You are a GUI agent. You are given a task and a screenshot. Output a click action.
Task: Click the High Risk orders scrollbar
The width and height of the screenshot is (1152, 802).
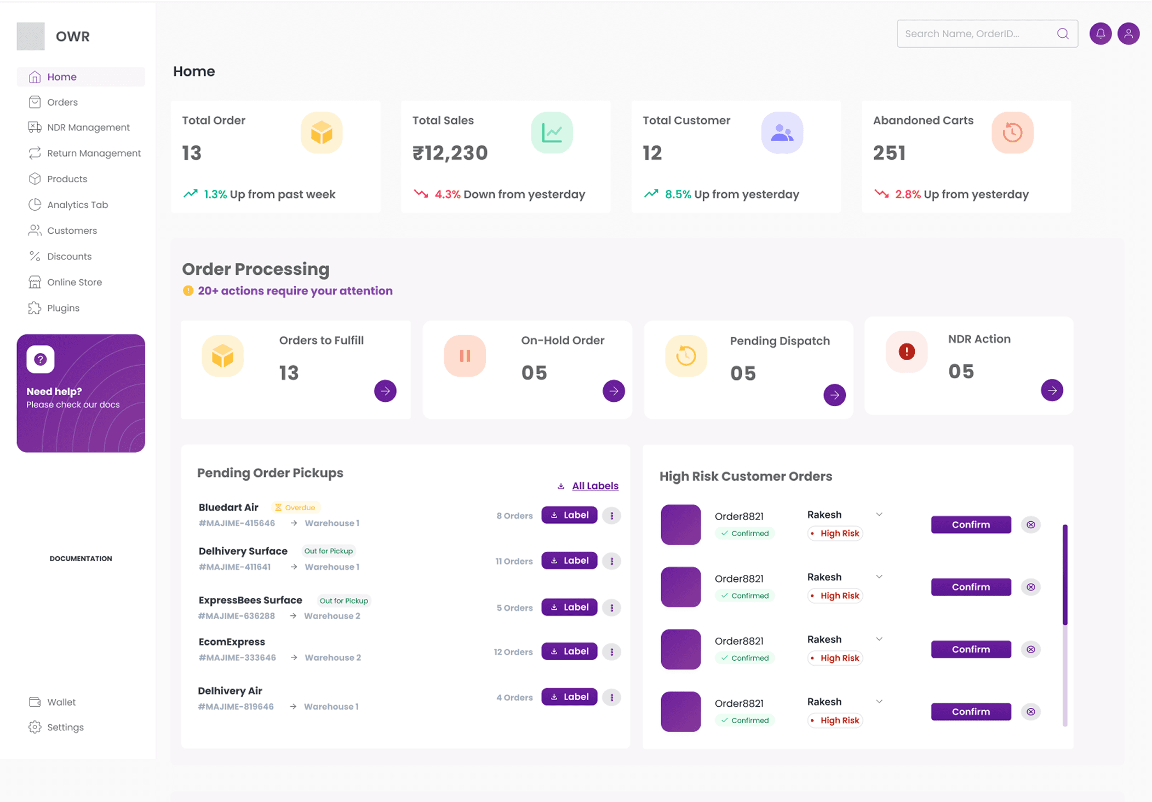point(1064,575)
